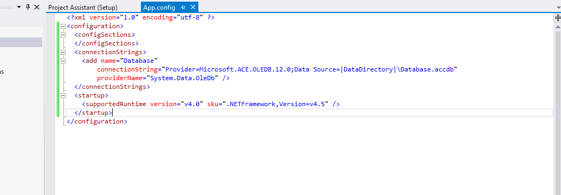Screen dimensions: 561x195
Task: Open the side panel's window position dropdown arrow
Action: coord(19,7)
